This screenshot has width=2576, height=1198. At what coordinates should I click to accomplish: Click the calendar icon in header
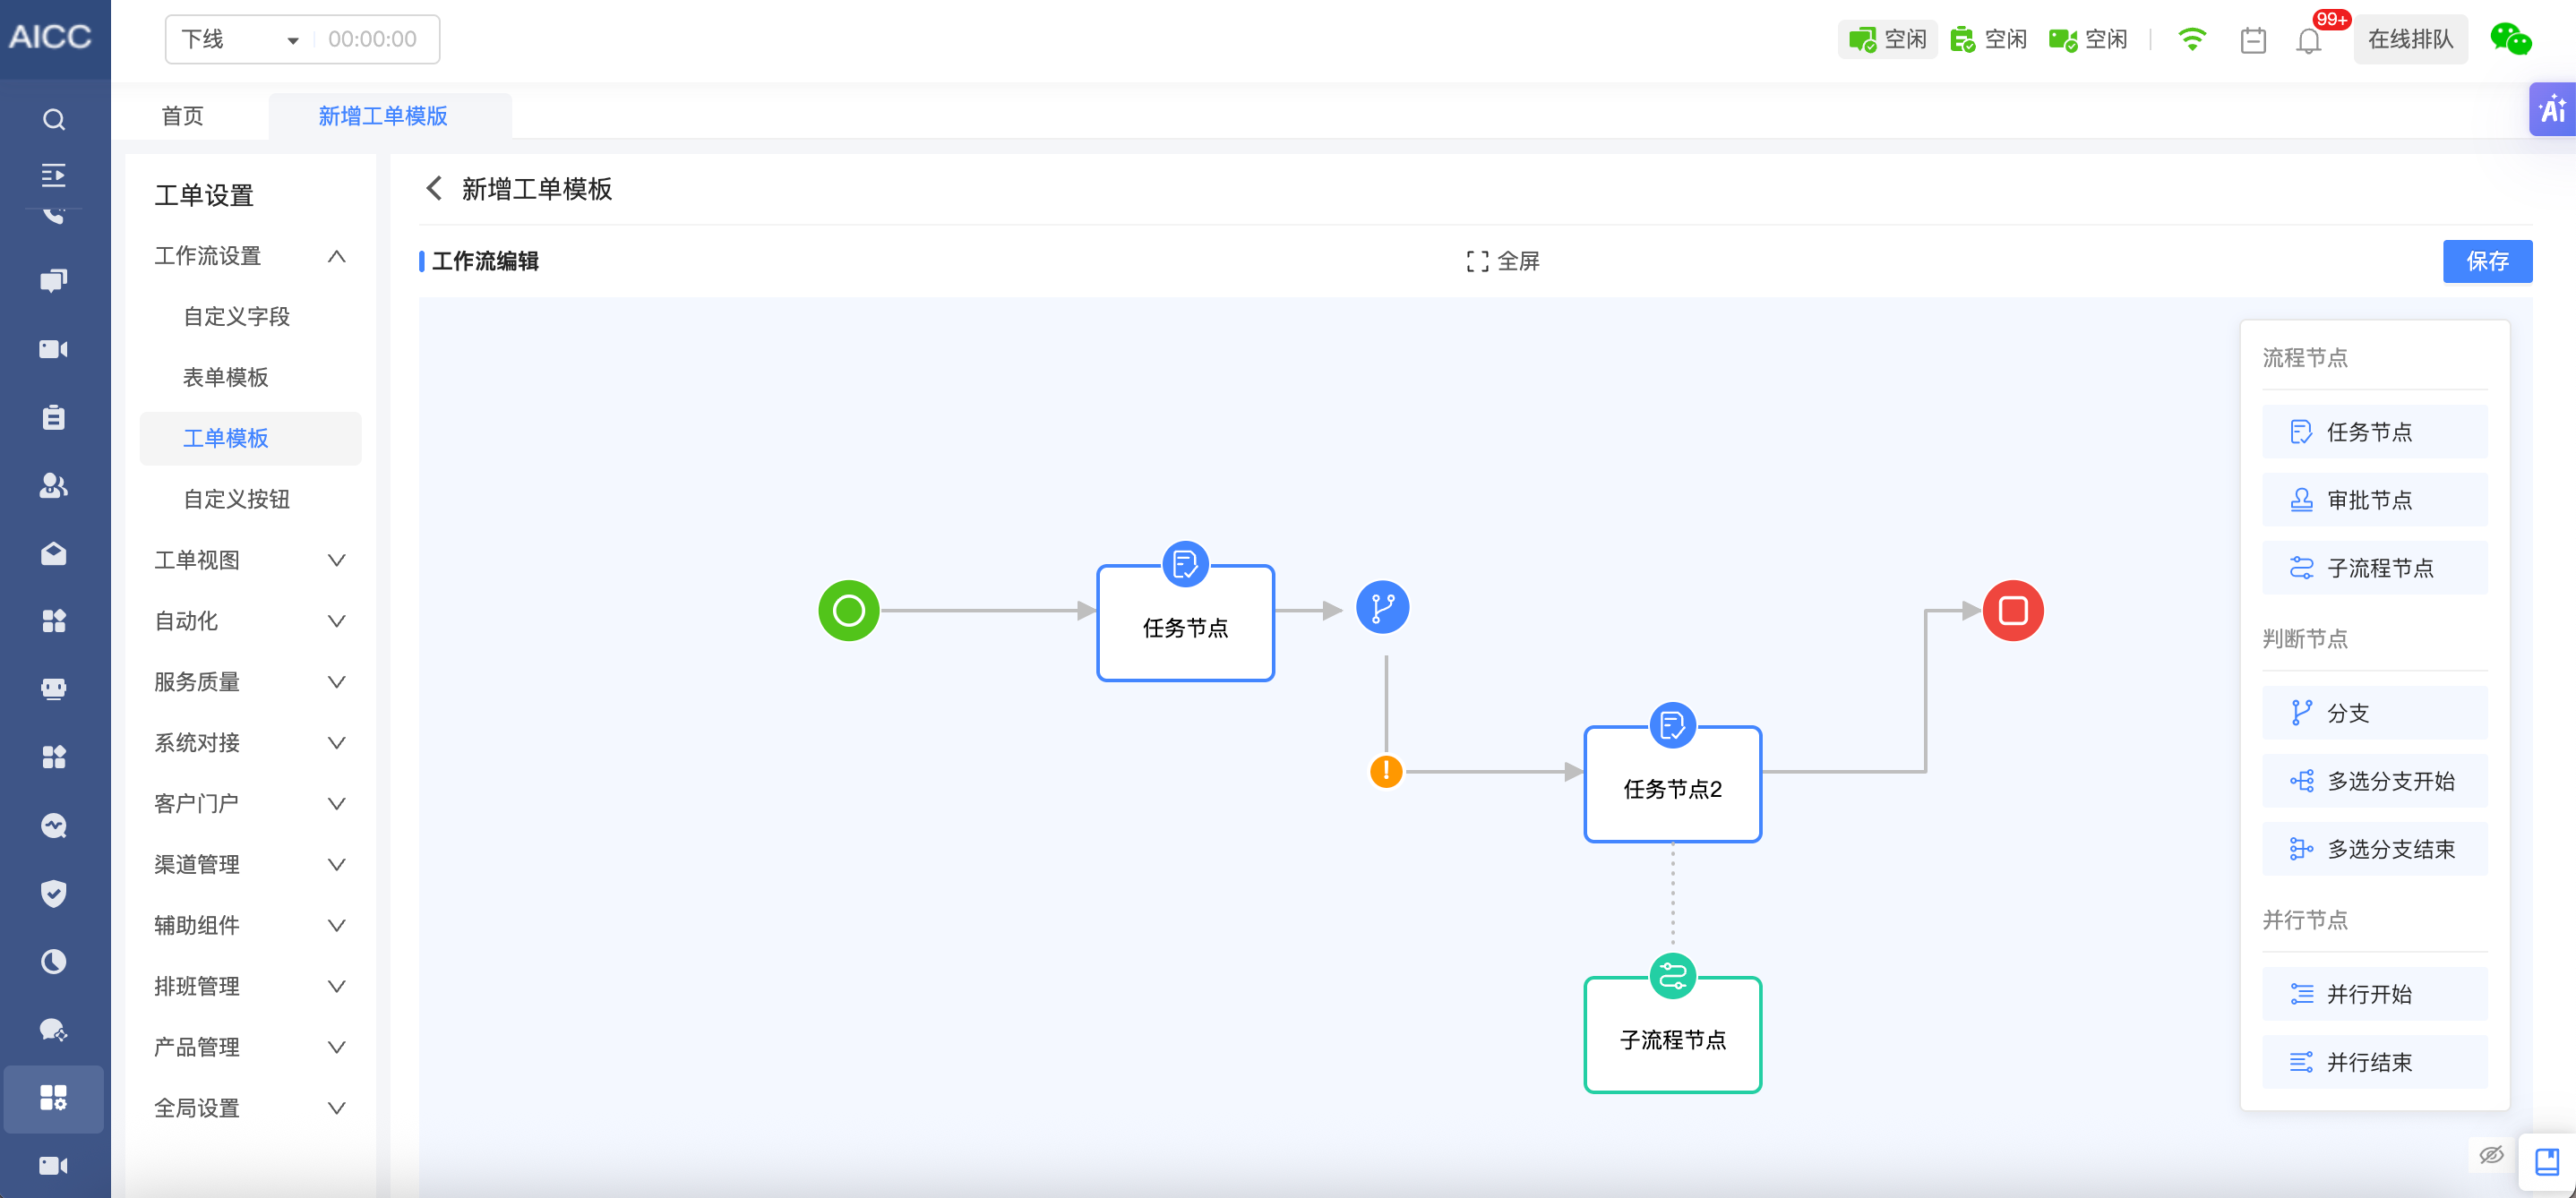coord(2252,40)
